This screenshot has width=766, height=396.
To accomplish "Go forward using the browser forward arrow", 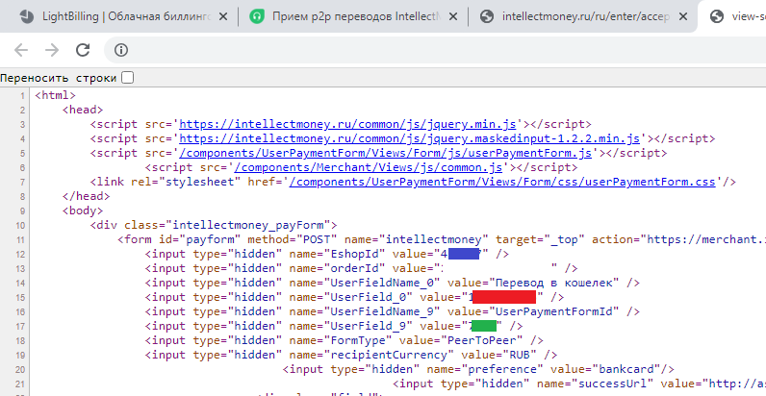I will [x=52, y=50].
